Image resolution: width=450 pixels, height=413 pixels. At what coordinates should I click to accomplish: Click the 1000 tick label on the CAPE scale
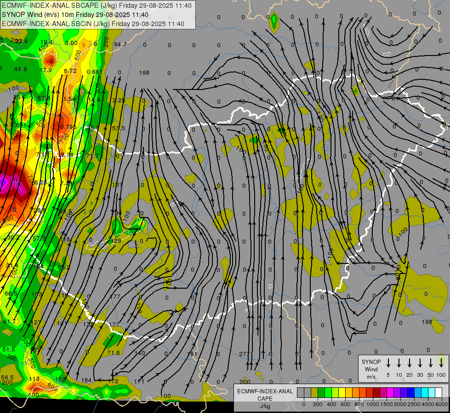click(373, 404)
